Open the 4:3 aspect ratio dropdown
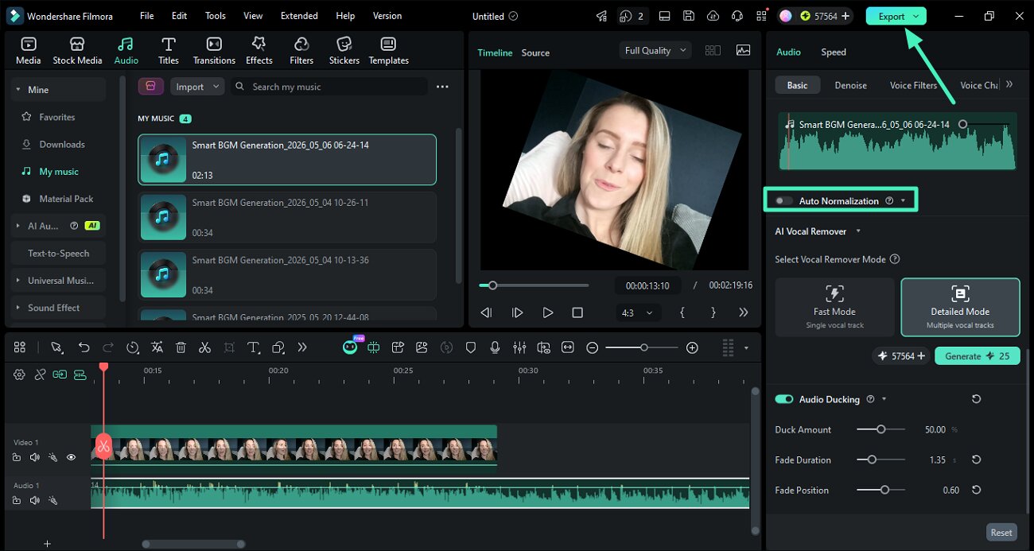Viewport: 1034px width, 551px height. click(637, 312)
